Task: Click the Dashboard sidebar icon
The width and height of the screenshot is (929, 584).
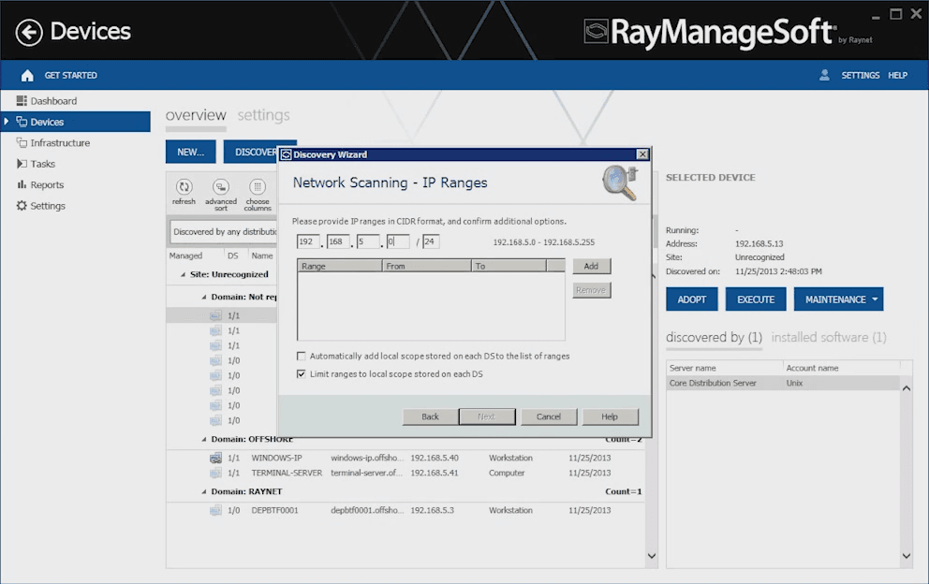Action: 22,101
